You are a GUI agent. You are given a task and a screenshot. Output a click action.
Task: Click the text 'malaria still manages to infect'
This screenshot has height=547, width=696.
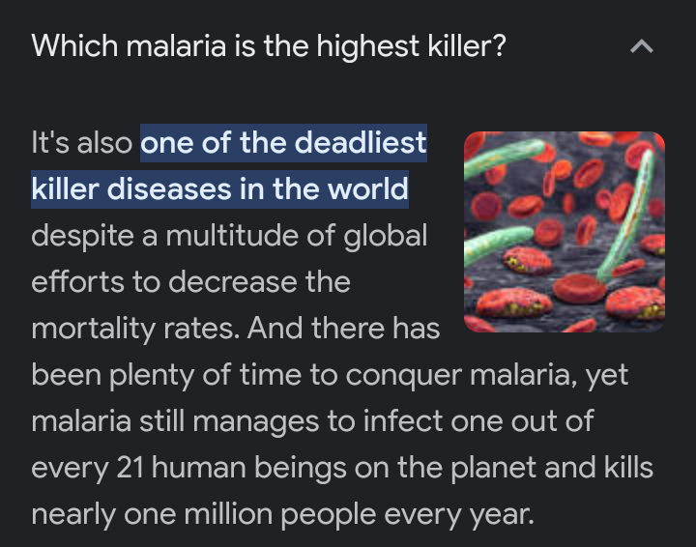point(237,421)
